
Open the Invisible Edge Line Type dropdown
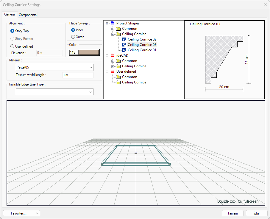pos(54,92)
